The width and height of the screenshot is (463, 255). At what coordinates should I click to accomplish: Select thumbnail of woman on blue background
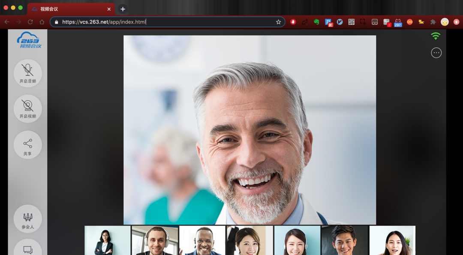(298, 240)
